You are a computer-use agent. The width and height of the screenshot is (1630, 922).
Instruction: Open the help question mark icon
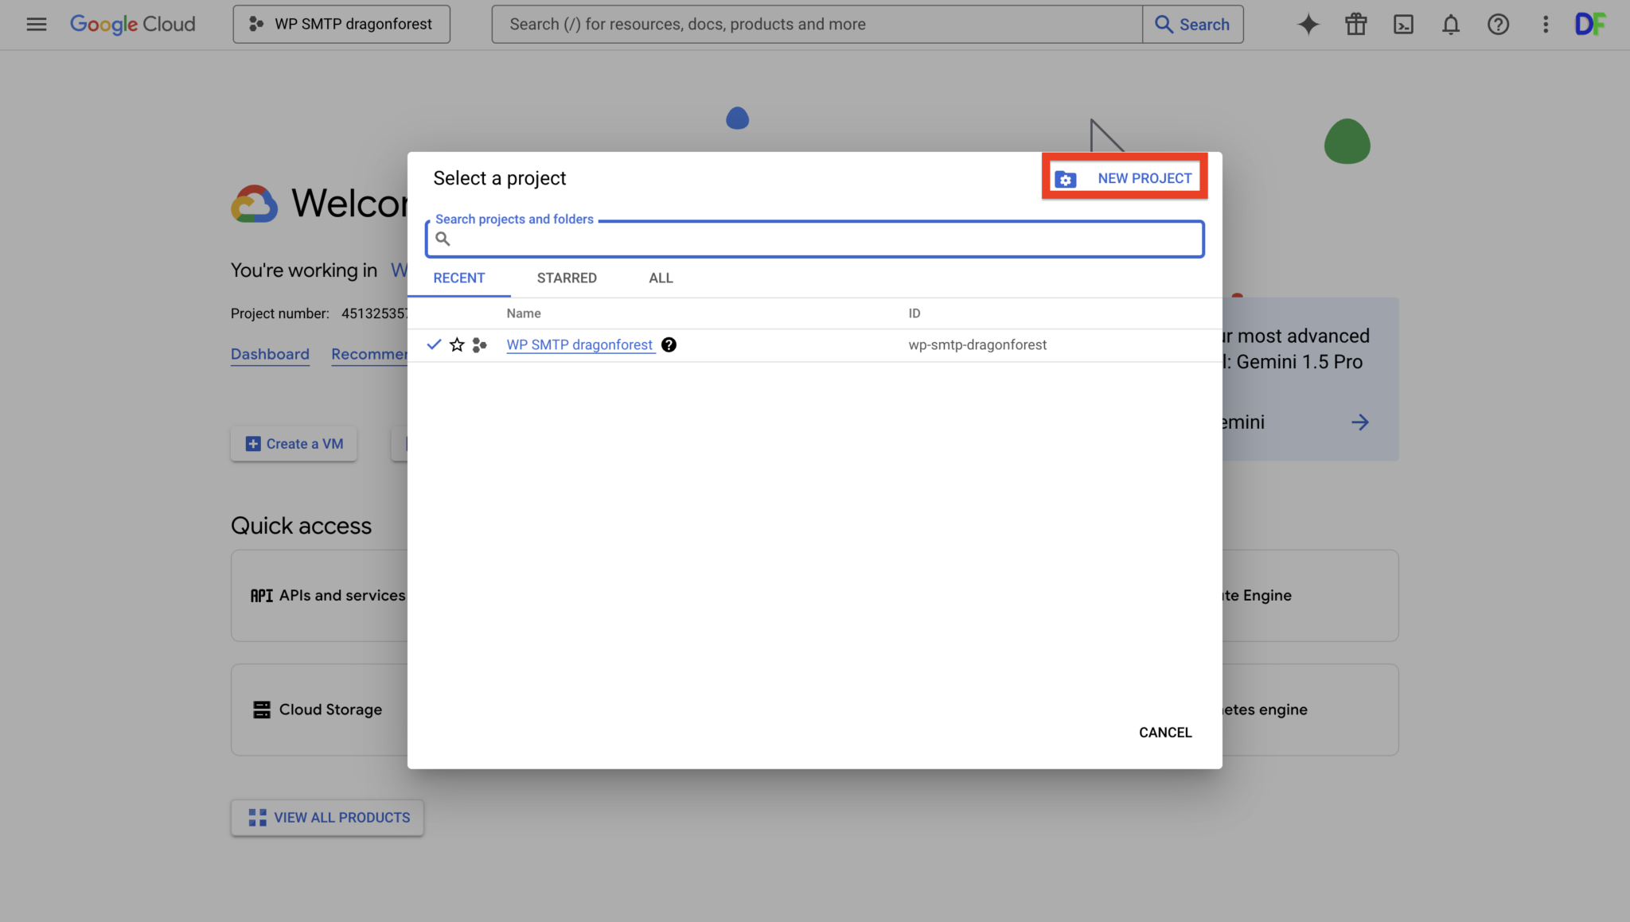[x=1499, y=25]
